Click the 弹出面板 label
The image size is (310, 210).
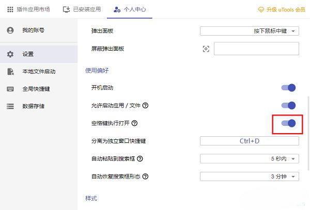tap(102, 31)
